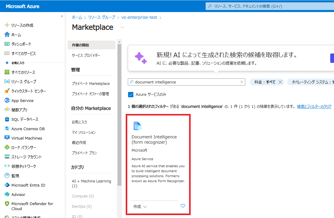Click the Advisor sidebar icon
This screenshot has width=334, height=218.
click(x=6, y=194)
